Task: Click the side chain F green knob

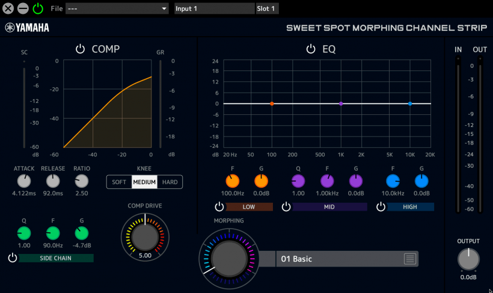Action: pos(53,233)
